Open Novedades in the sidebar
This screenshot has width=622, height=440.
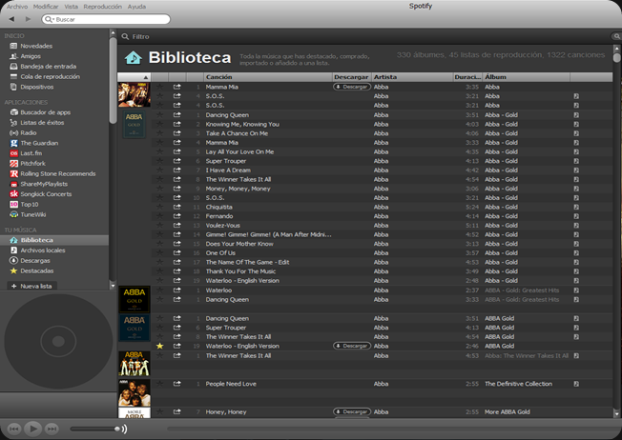(x=36, y=46)
